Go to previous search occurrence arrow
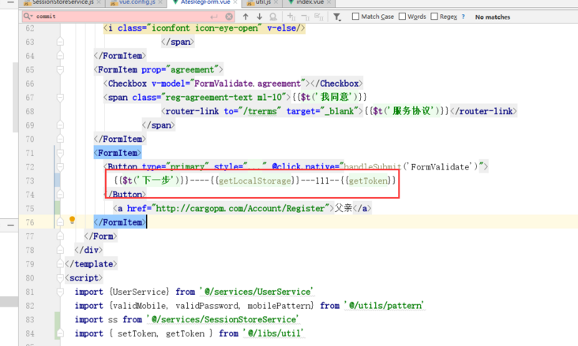This screenshot has width=578, height=346. coord(246,17)
